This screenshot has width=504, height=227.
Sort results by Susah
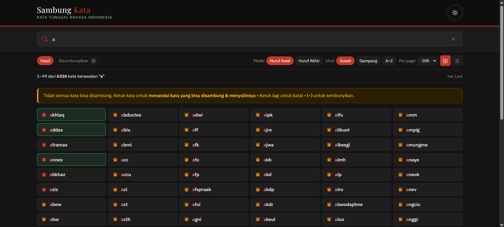tap(345, 61)
